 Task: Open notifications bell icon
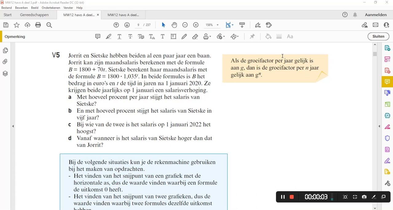coord(355,15)
